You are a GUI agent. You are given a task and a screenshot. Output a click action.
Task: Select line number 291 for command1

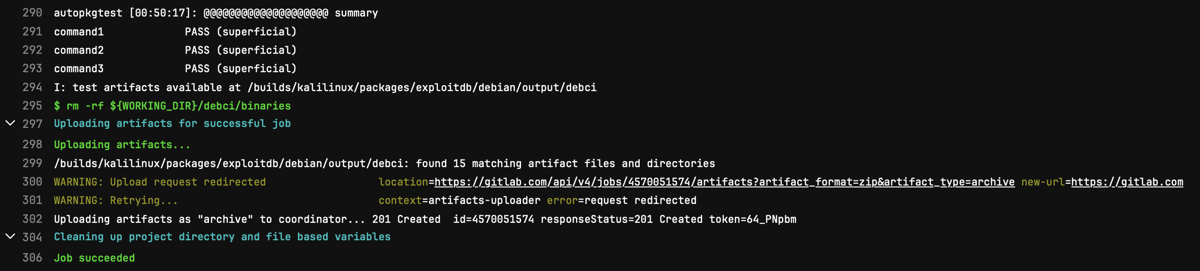pos(32,32)
